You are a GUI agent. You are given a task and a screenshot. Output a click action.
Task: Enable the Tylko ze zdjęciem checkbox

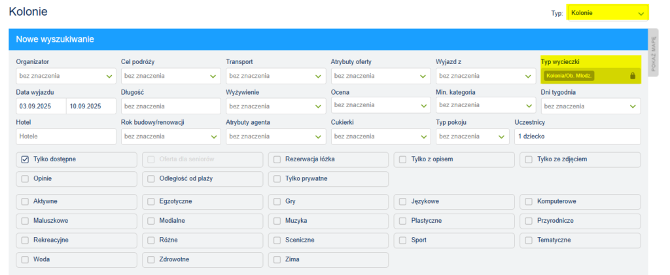[x=529, y=159]
